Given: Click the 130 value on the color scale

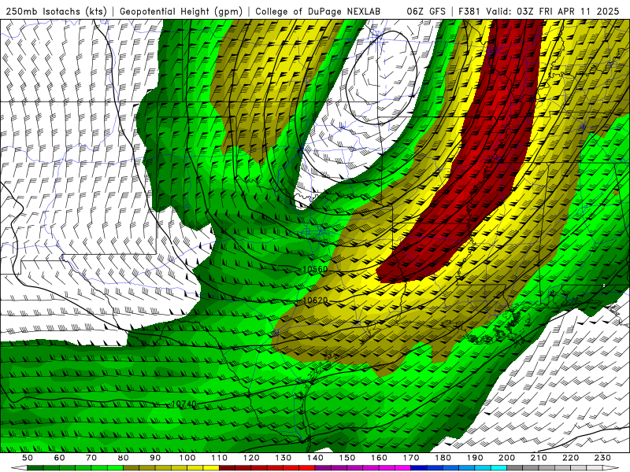Looking at the screenshot, I should tap(283, 458).
